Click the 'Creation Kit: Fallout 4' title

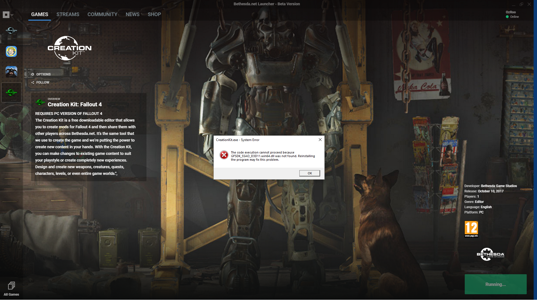pos(75,104)
